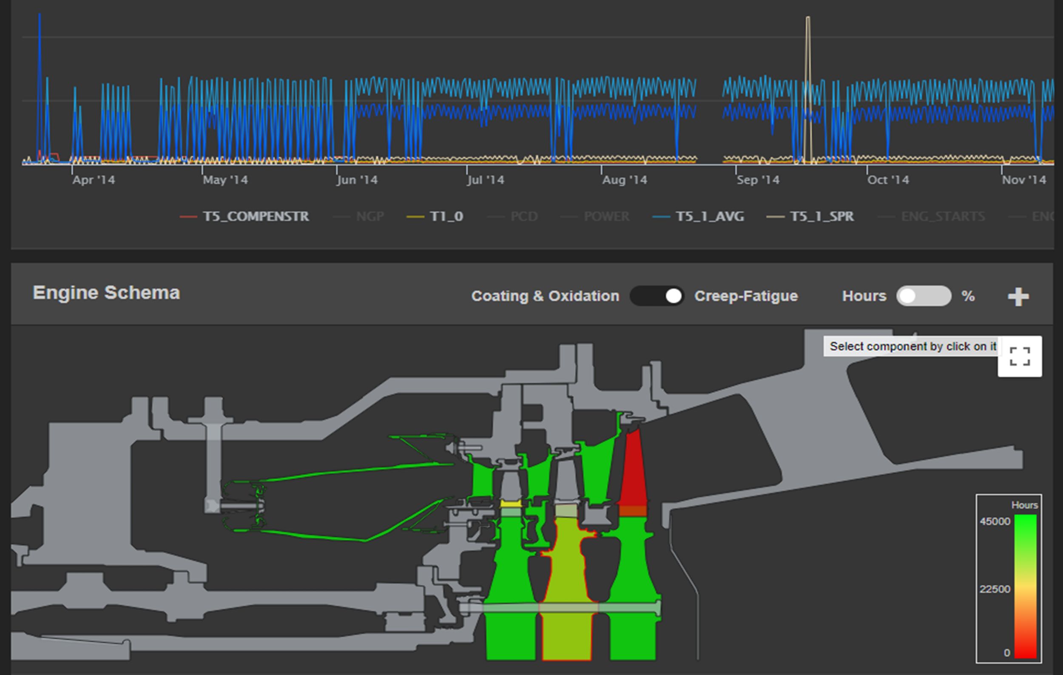The width and height of the screenshot is (1063, 675).
Task: Toggle Hours / % units switch
Action: pyautogui.click(x=924, y=296)
